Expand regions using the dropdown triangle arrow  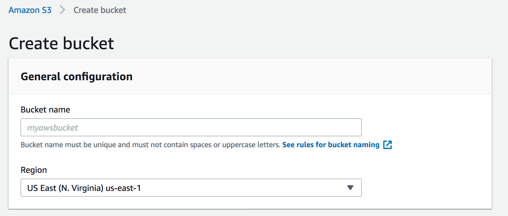click(x=350, y=188)
